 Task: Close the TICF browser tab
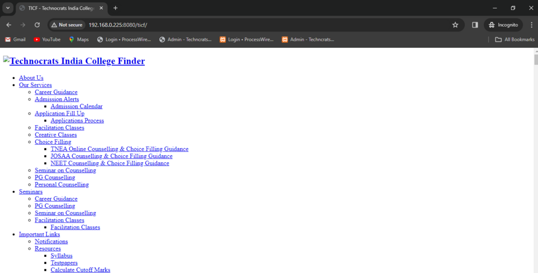click(101, 8)
